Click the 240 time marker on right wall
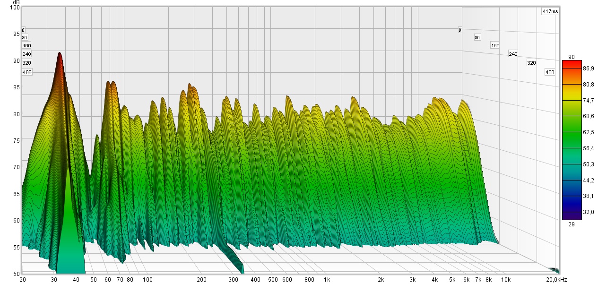The height and width of the screenshot is (284, 598). click(513, 54)
